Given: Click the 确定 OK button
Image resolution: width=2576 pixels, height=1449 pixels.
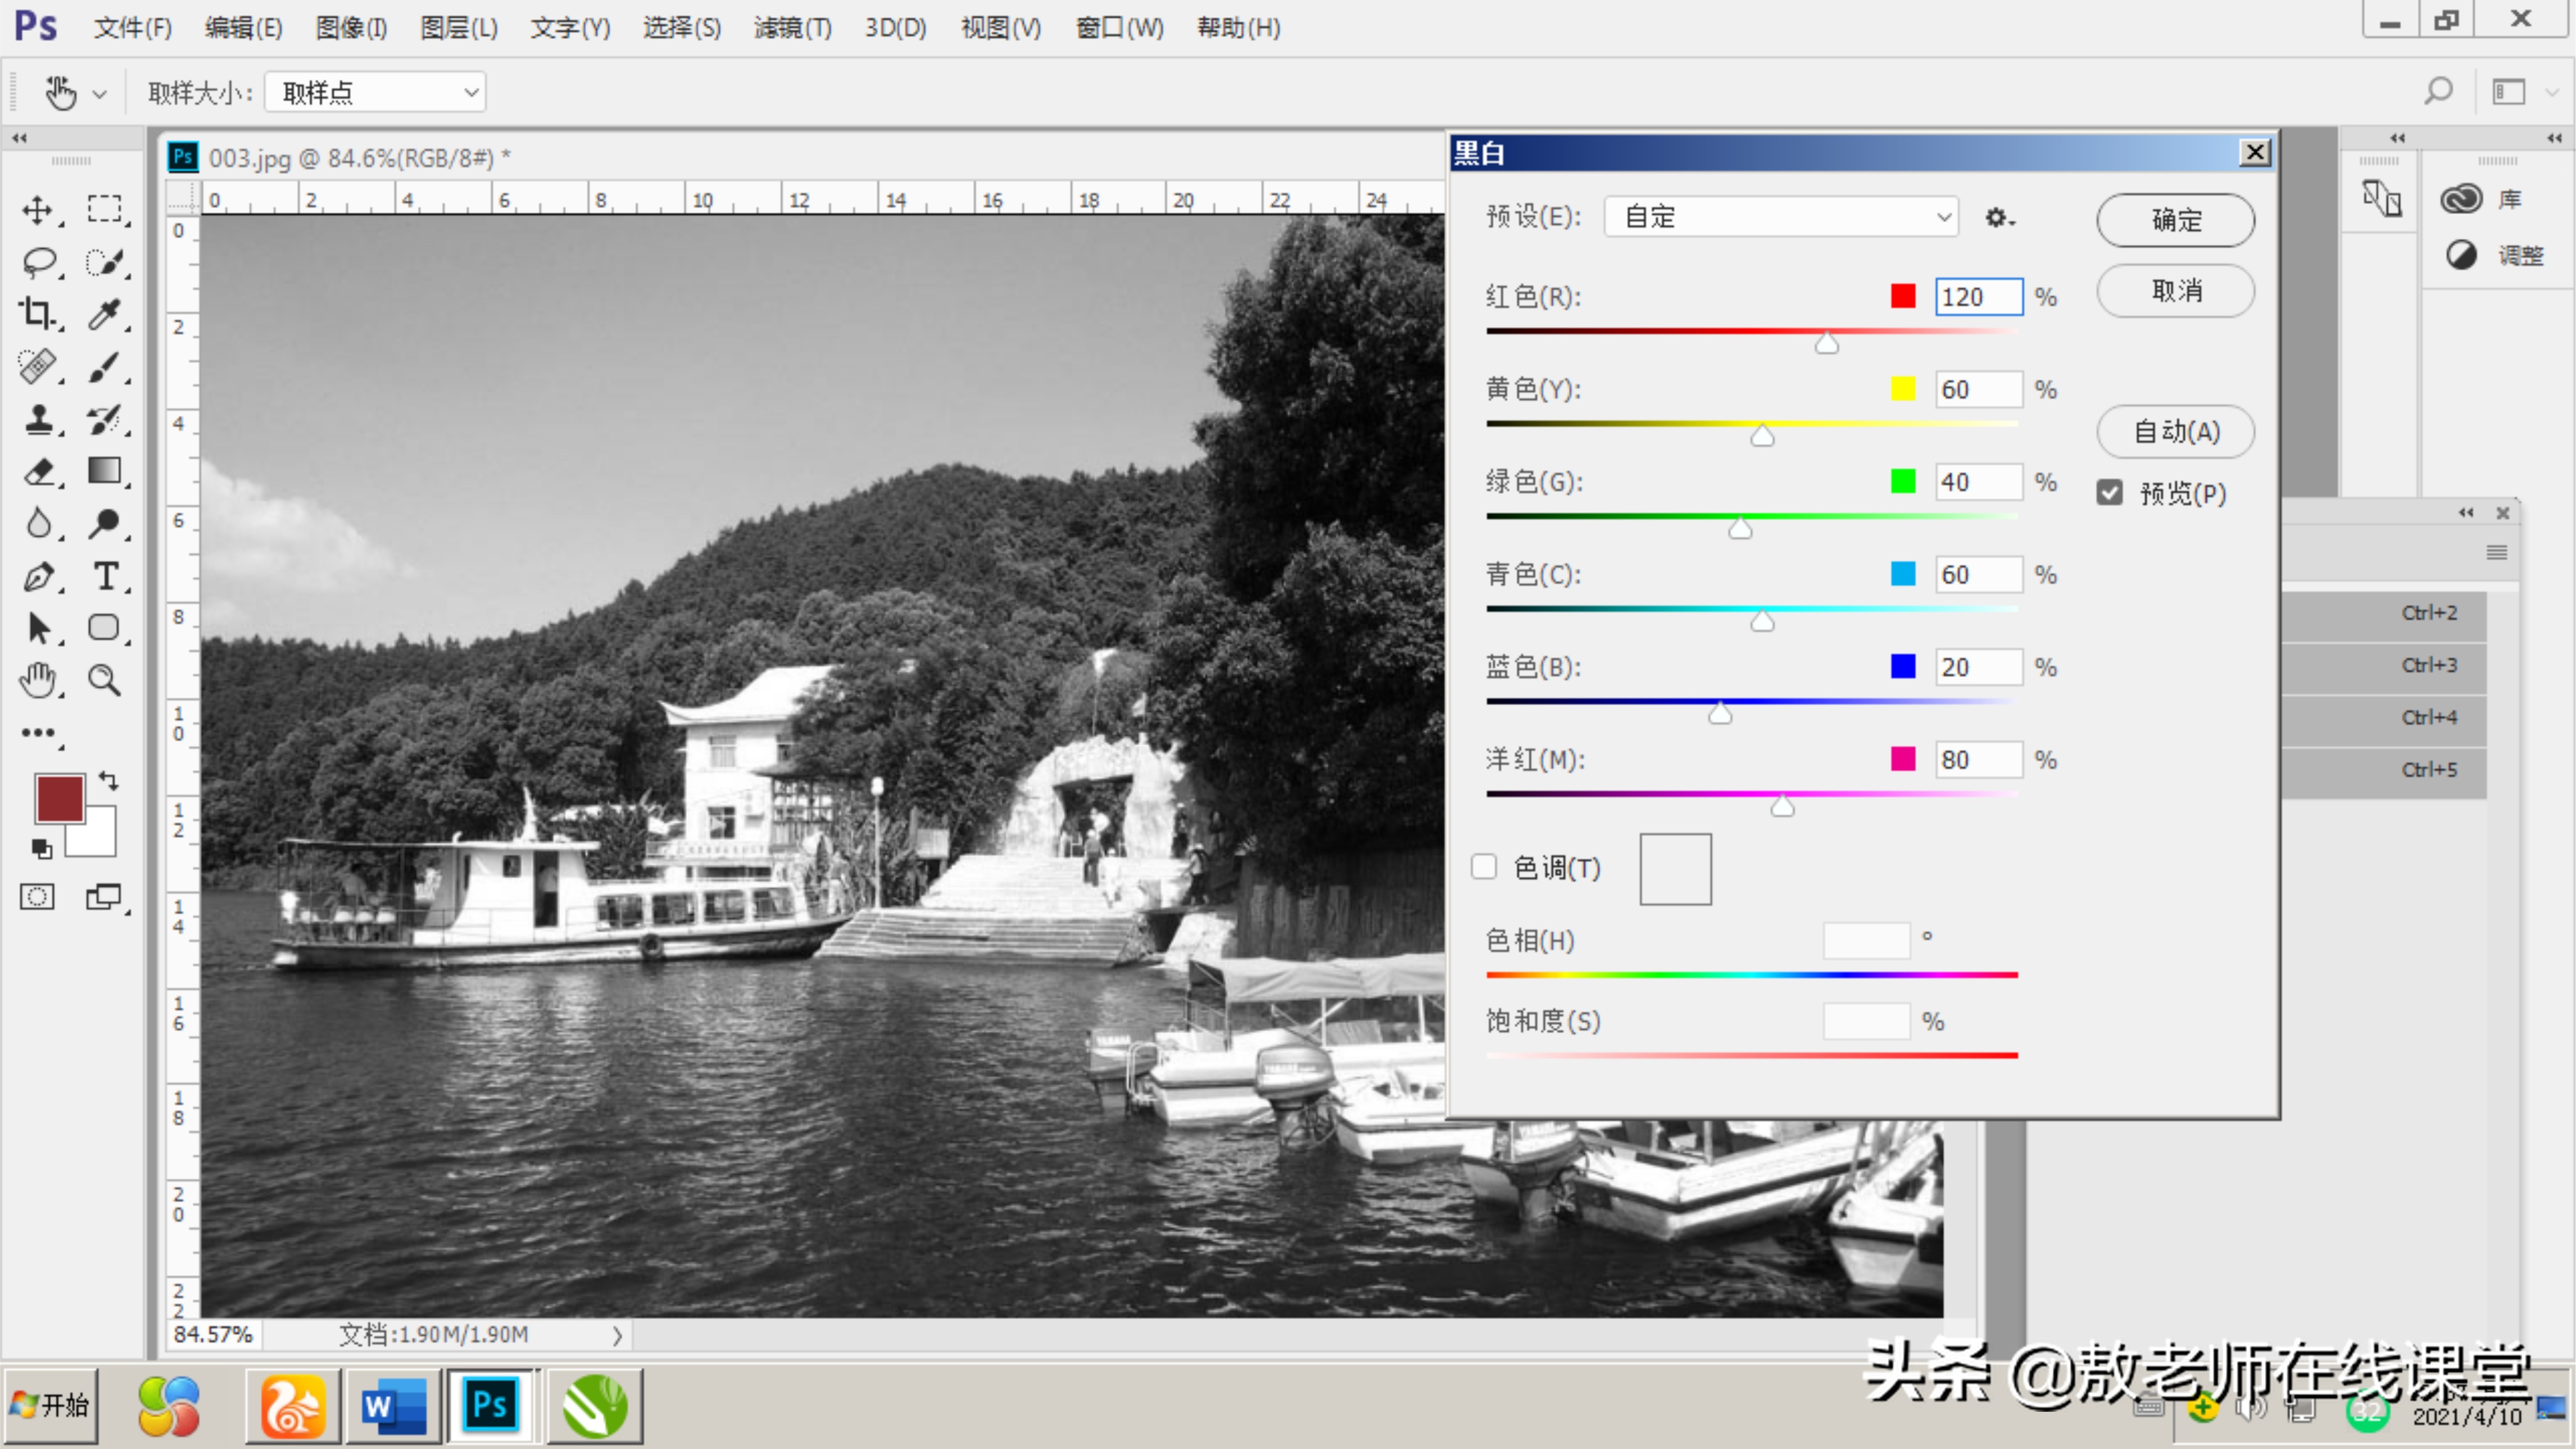Looking at the screenshot, I should [x=2175, y=220].
